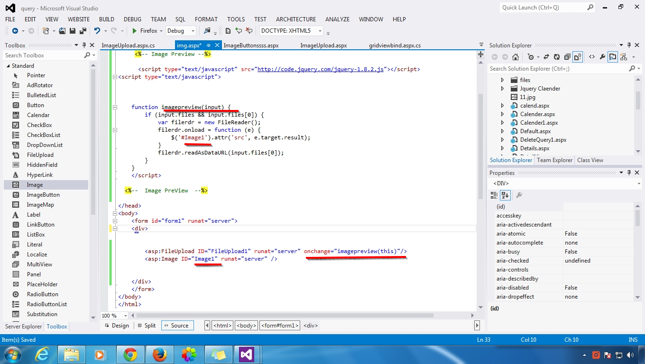Toggle Categorized view in Properties panel

pos(494,195)
